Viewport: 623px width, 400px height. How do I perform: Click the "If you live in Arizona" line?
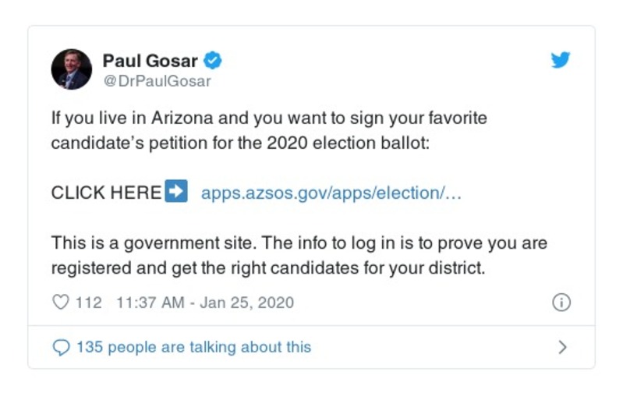click(x=269, y=119)
